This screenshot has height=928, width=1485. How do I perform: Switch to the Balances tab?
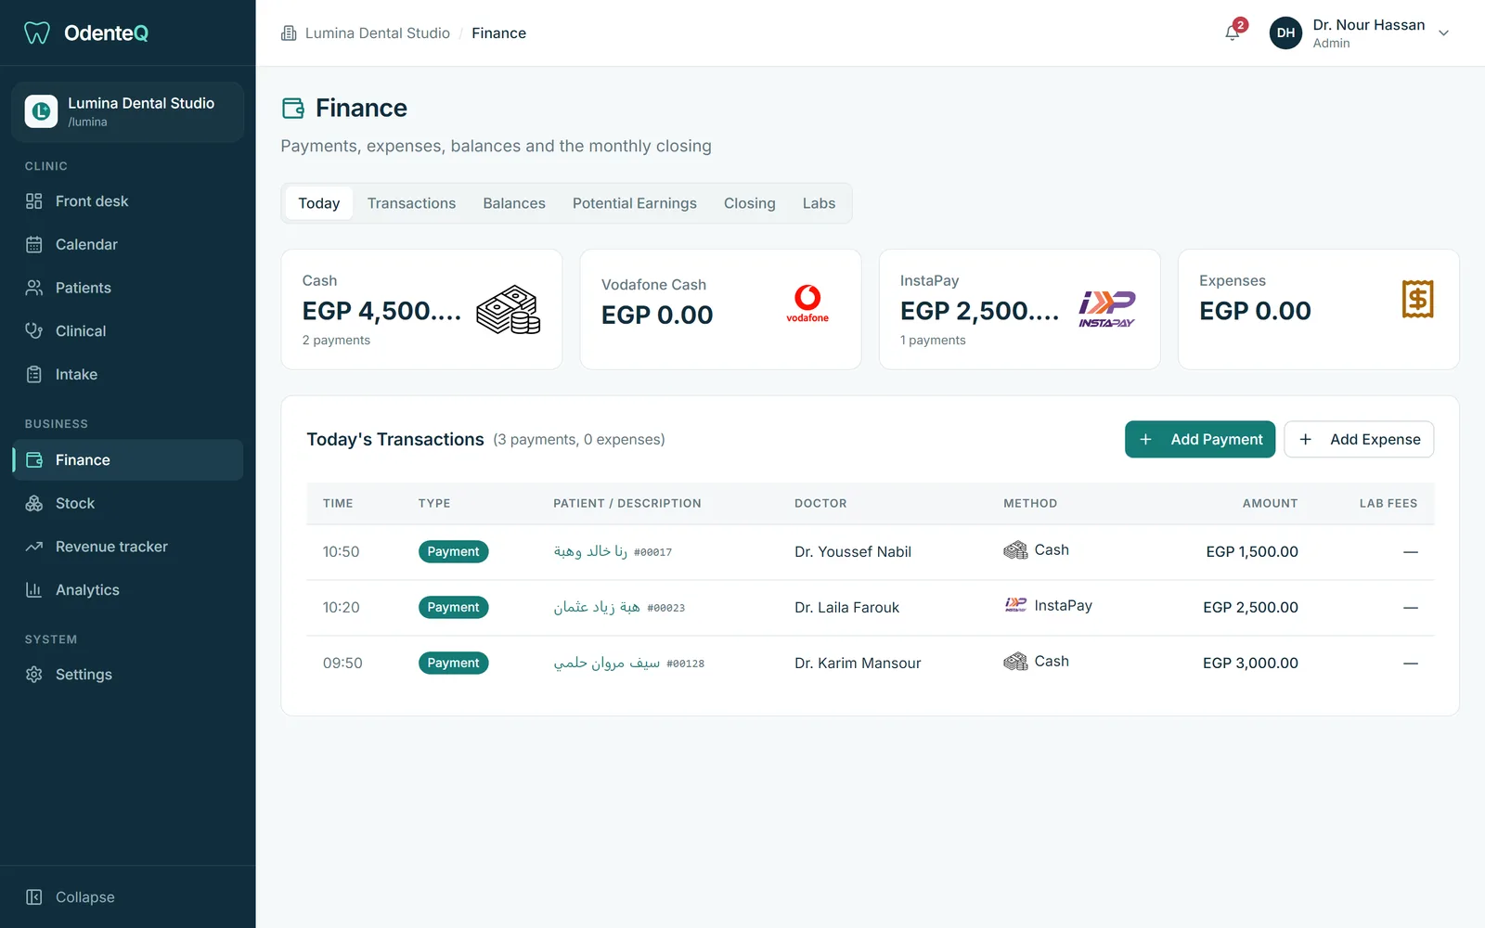514,203
